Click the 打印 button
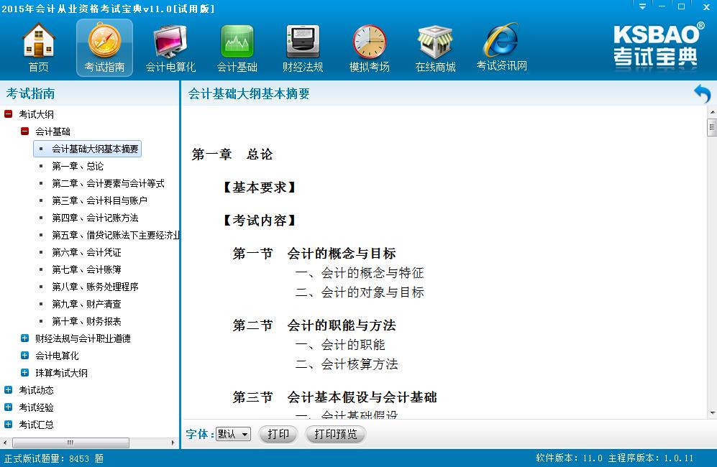 coord(278,434)
